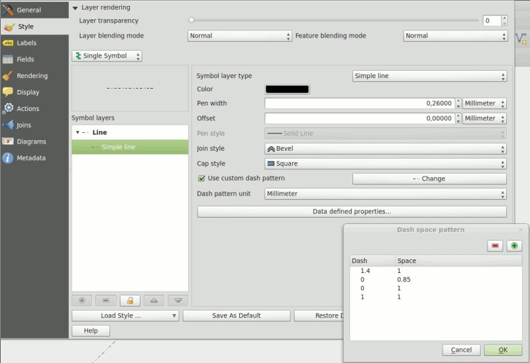Click the General wrench icon
Viewport: 530px width, 363px height.
pos(7,10)
